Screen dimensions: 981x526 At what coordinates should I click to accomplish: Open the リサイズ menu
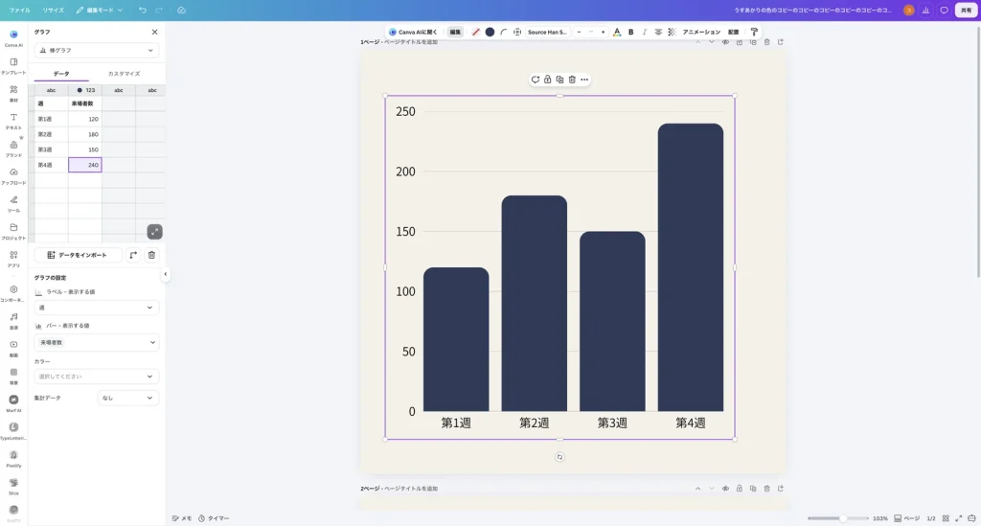point(54,10)
